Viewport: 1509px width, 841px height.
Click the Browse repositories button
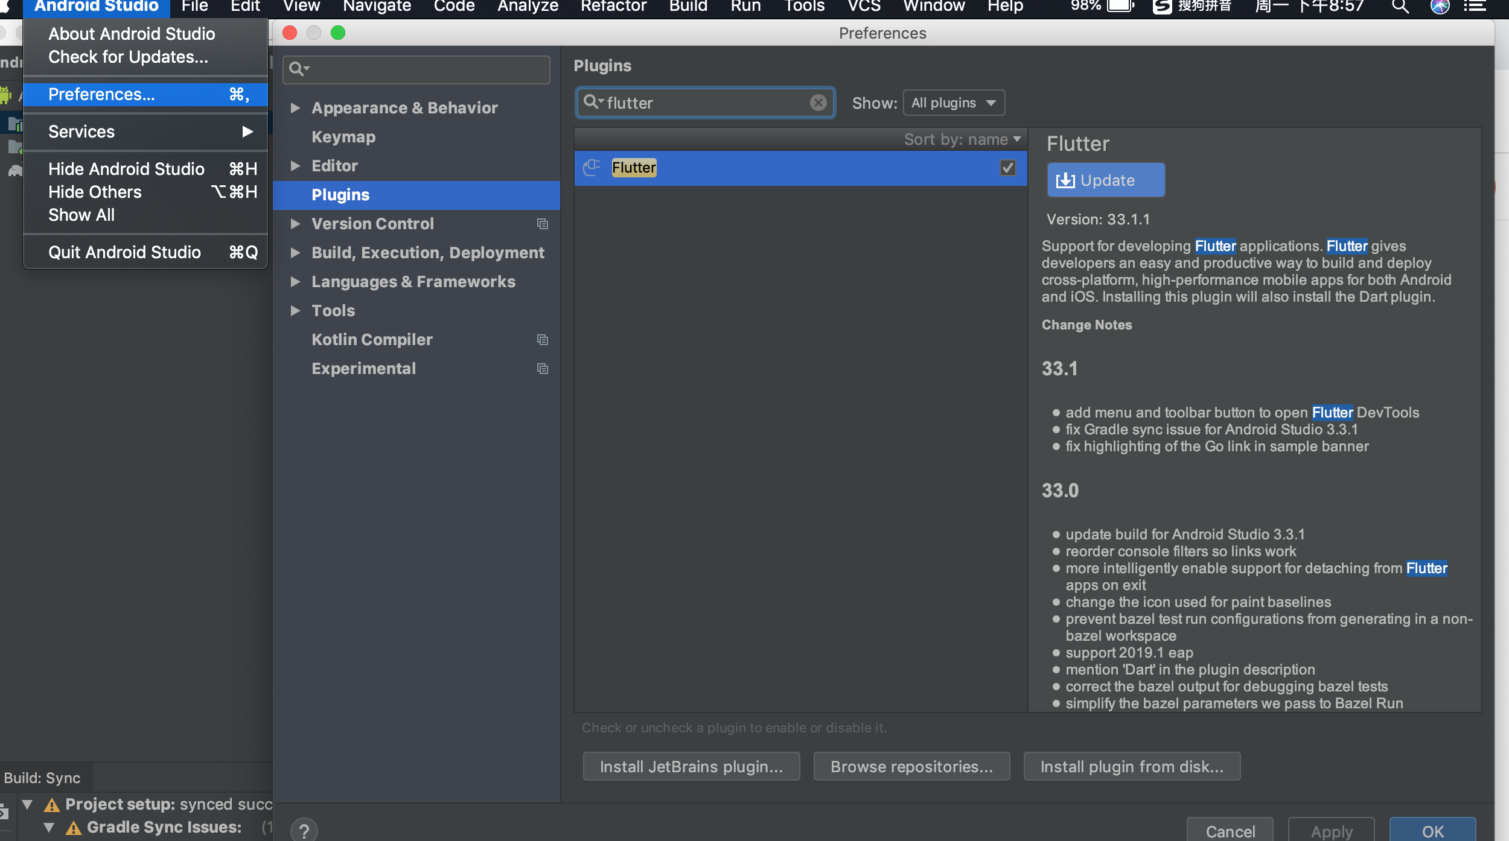(911, 766)
